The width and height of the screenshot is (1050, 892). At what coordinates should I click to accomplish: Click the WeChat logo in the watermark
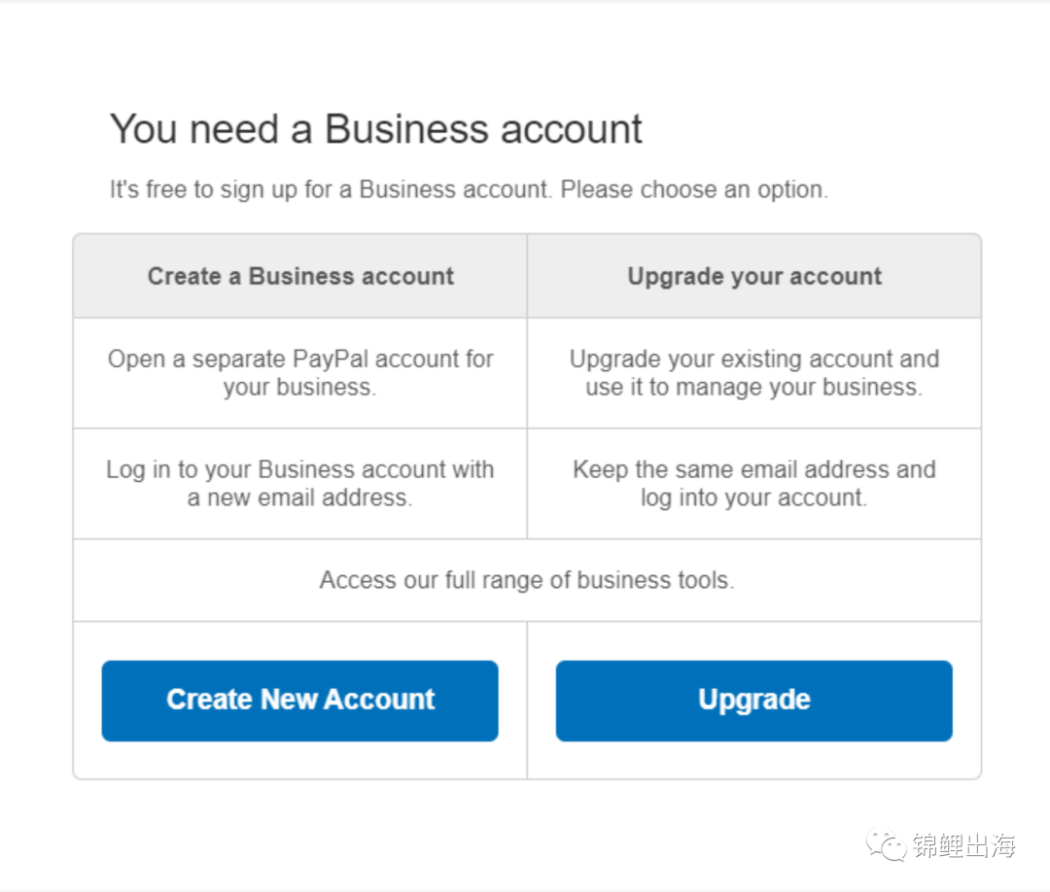(887, 844)
